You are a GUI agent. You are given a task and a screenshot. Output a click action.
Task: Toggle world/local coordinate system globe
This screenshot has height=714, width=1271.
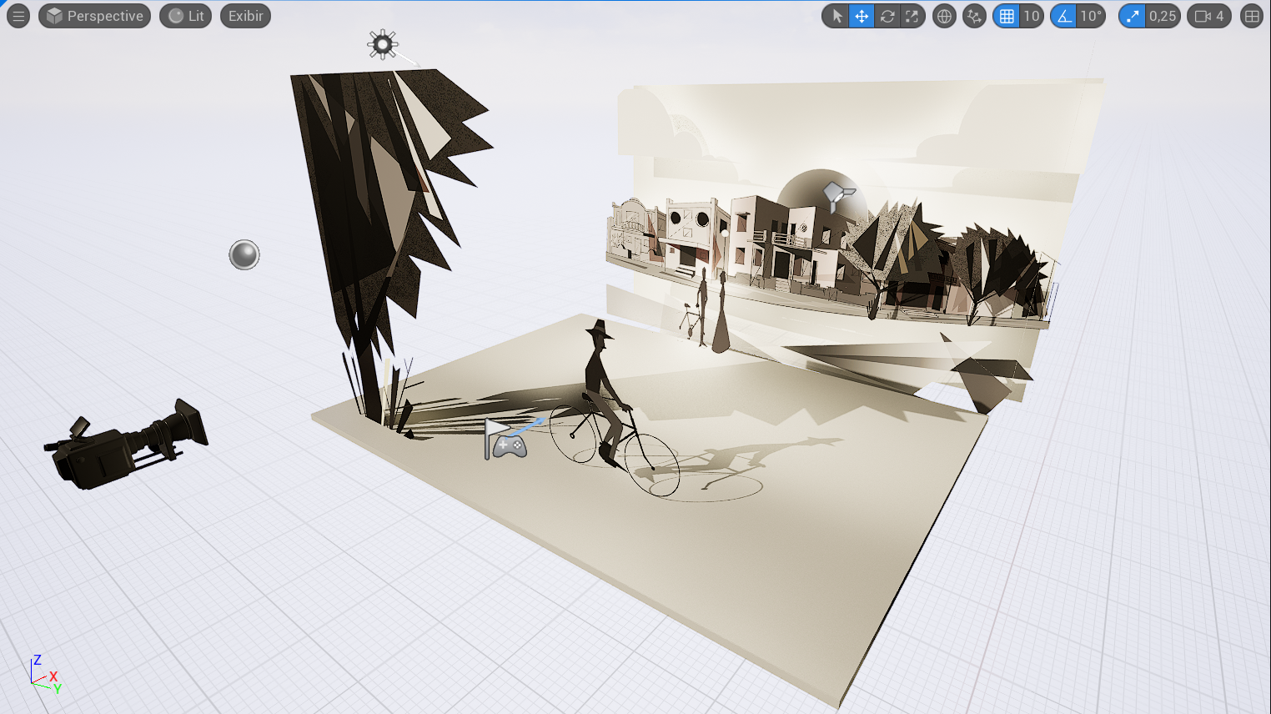pos(944,16)
